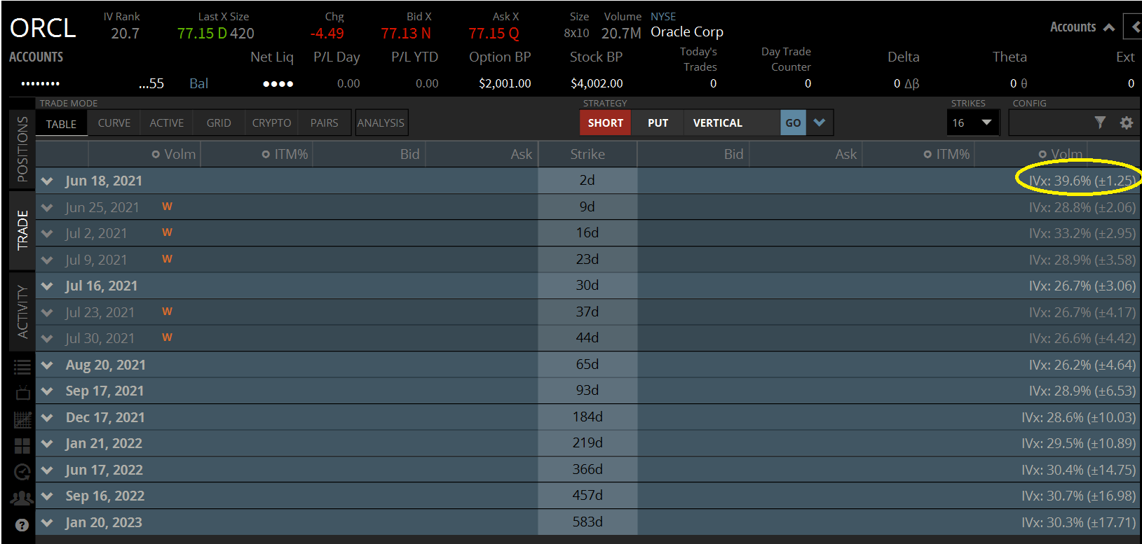Viewport: 1142px width, 544px height.
Task: Click the ANALYSIS button
Action: pos(381,123)
